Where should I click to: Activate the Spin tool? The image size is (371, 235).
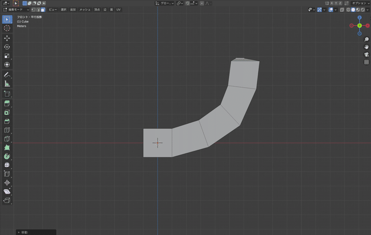pos(7,156)
